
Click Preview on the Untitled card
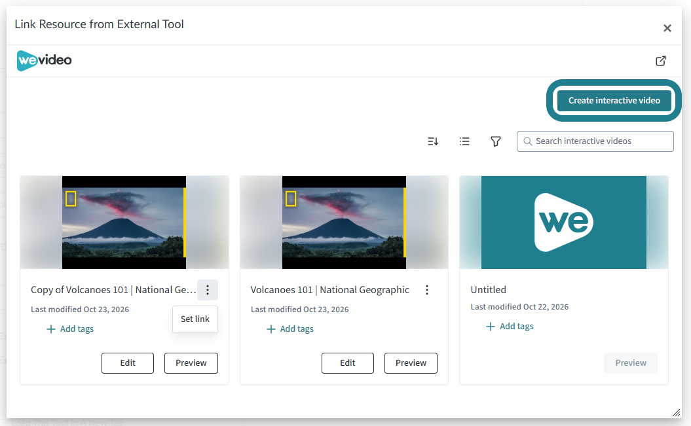pos(631,363)
